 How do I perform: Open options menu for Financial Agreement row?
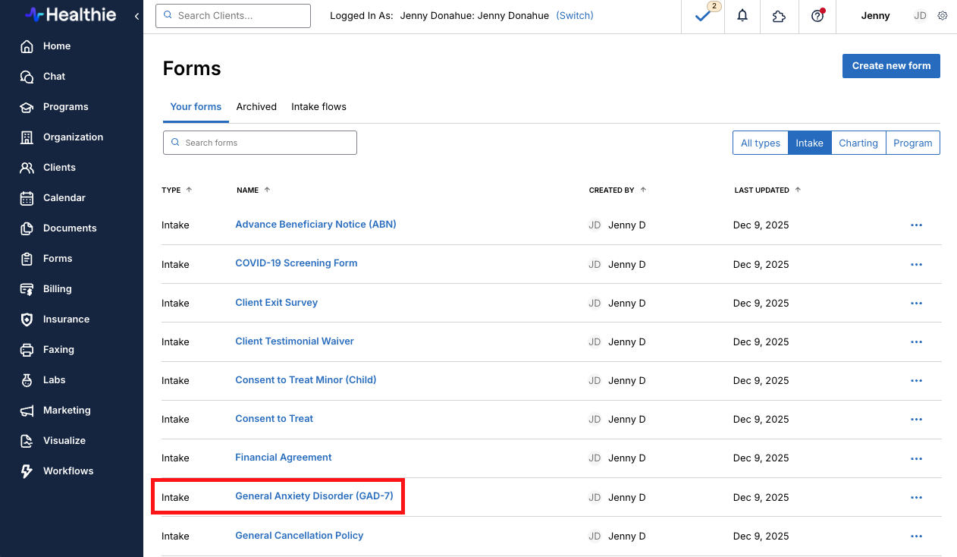coord(916,458)
